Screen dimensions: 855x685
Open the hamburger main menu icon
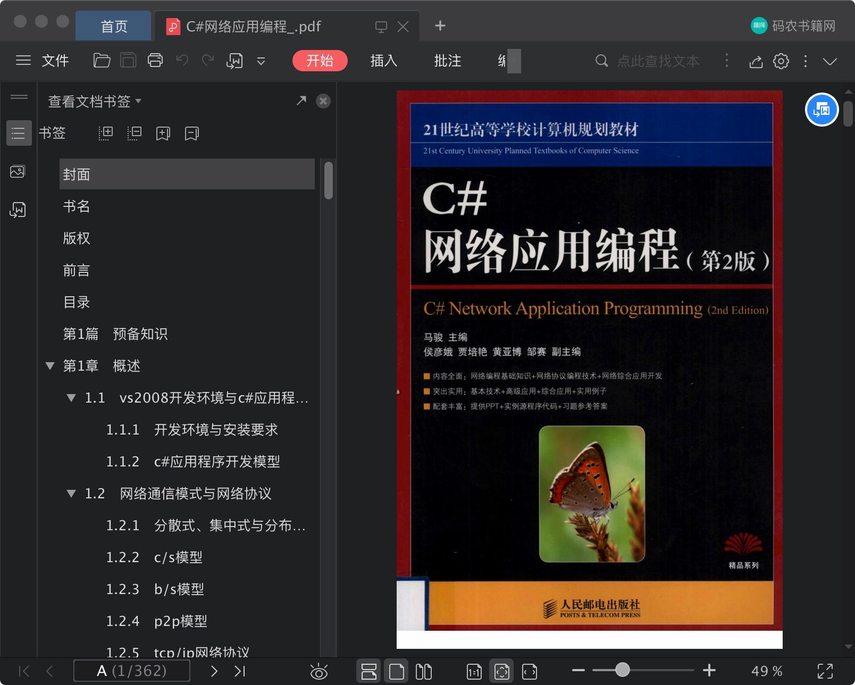pyautogui.click(x=23, y=61)
